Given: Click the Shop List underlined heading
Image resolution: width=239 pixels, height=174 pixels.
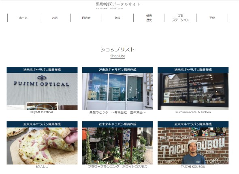Looking at the screenshot, I should [x=117, y=56].
